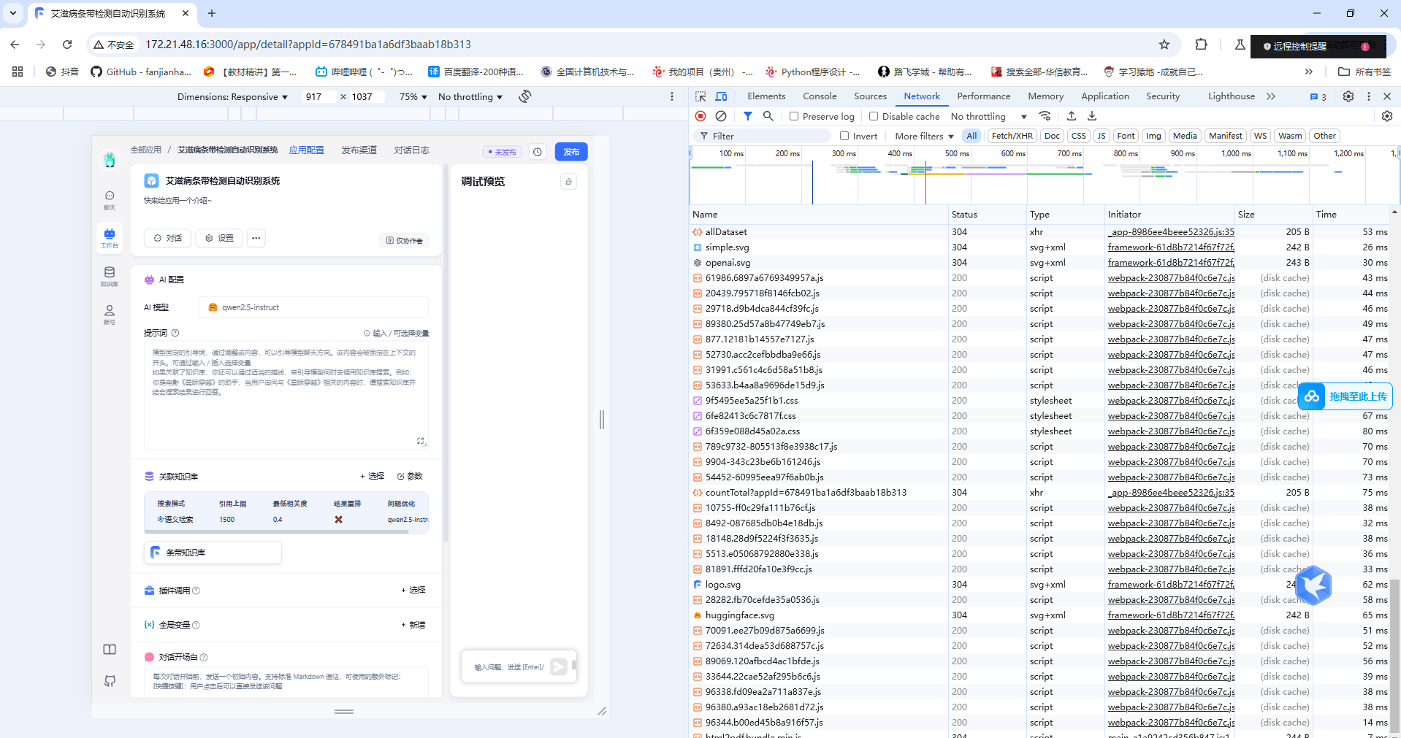This screenshot has height=738, width=1401.
Task: Enable the Preserve log checkbox
Action: (x=794, y=117)
